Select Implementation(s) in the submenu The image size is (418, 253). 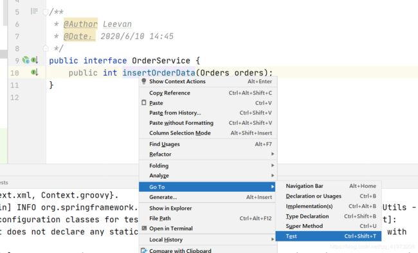click(x=329, y=206)
